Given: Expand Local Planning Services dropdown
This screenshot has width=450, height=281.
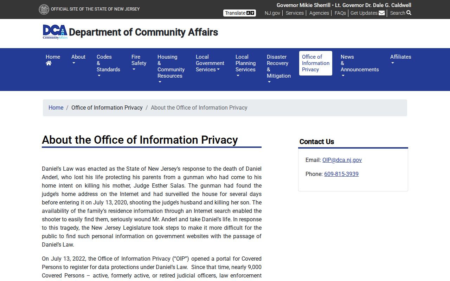Looking at the screenshot, I should [x=245, y=66].
